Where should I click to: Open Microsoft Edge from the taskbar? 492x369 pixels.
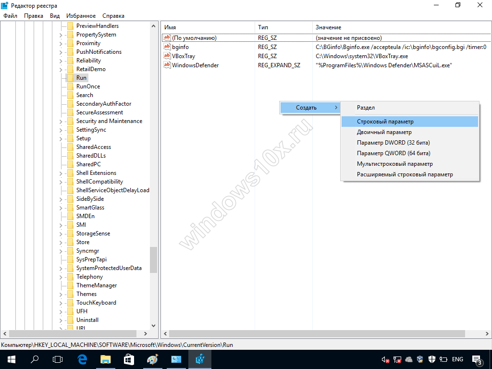pyautogui.click(x=82, y=359)
